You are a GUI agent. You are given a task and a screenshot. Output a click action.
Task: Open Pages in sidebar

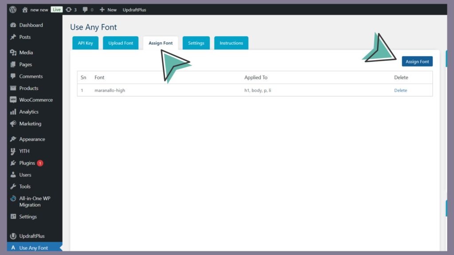[x=25, y=65]
